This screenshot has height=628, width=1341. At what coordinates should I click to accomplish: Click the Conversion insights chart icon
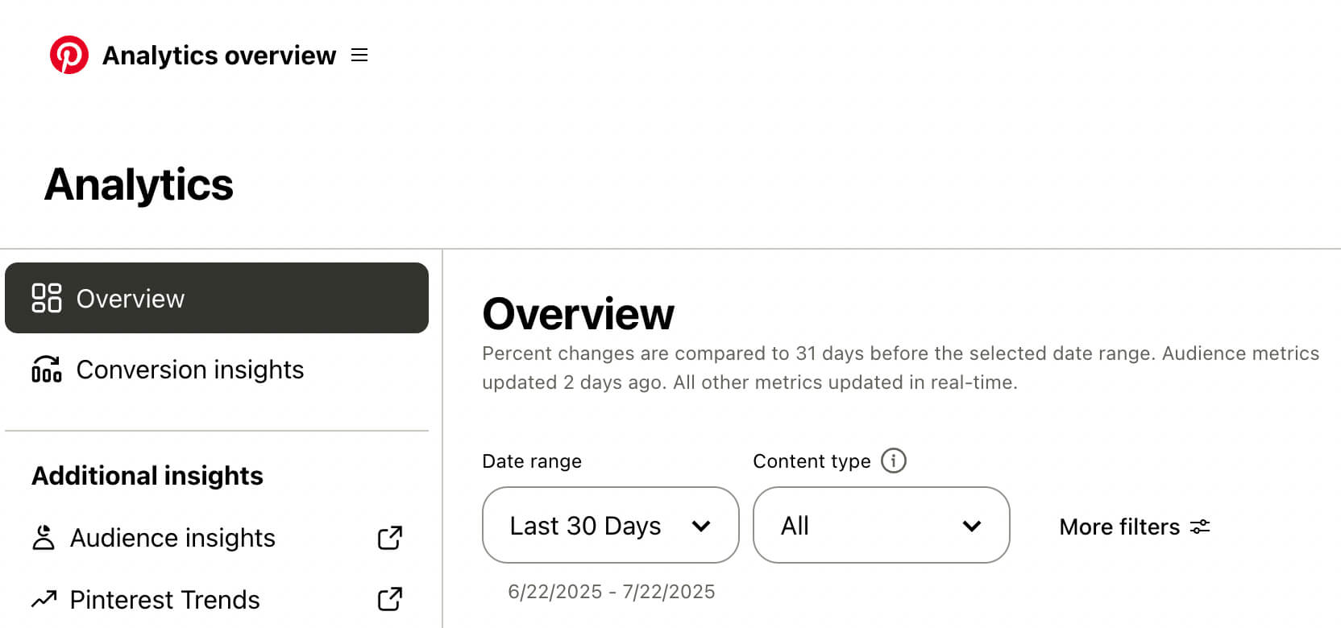47,369
